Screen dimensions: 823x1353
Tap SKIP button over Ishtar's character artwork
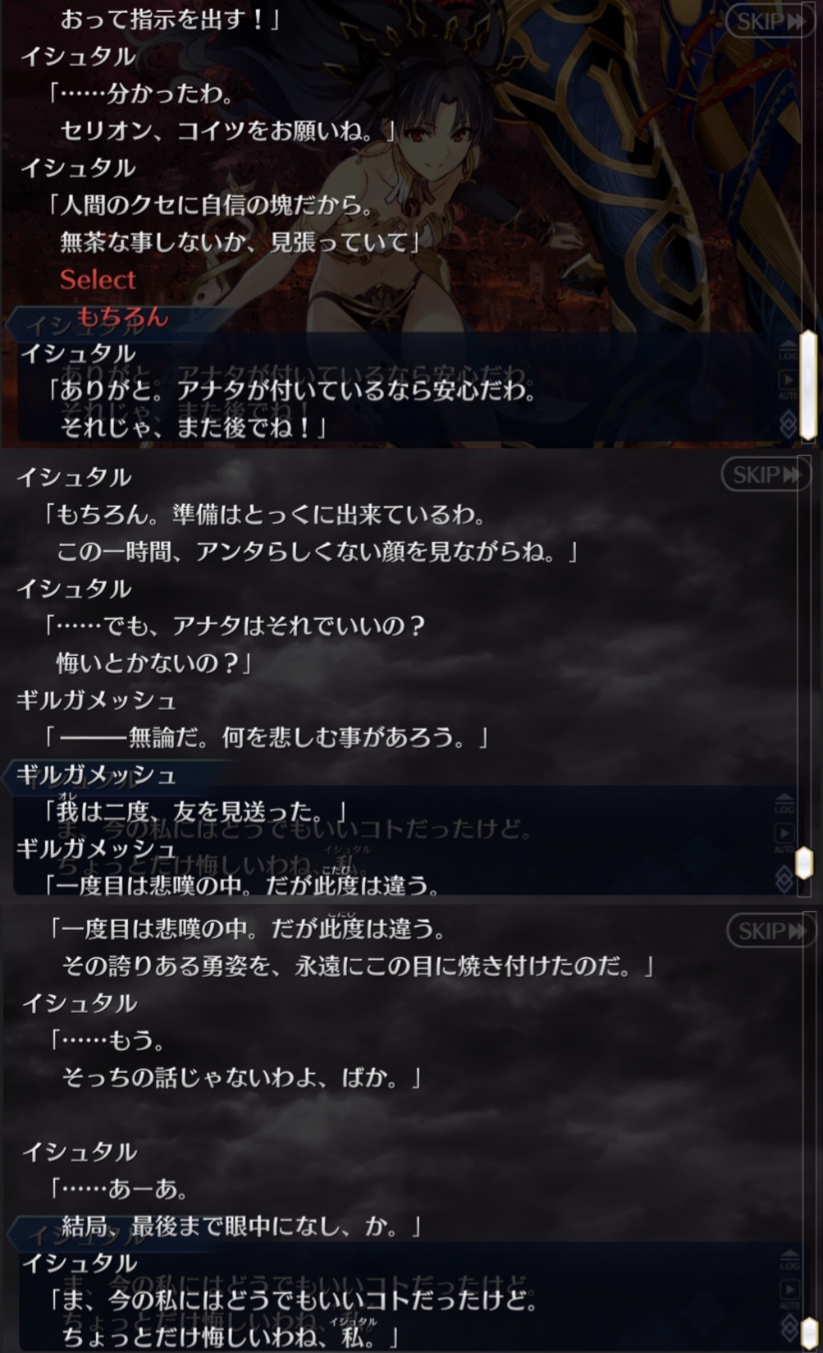pos(770,21)
